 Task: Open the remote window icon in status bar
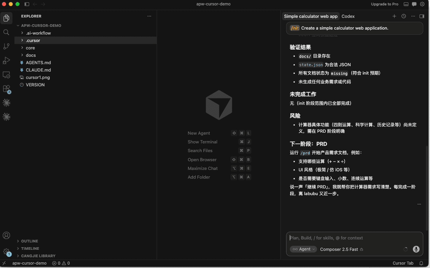[4, 263]
